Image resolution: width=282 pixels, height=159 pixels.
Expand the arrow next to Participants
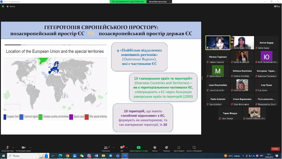(x=113, y=147)
